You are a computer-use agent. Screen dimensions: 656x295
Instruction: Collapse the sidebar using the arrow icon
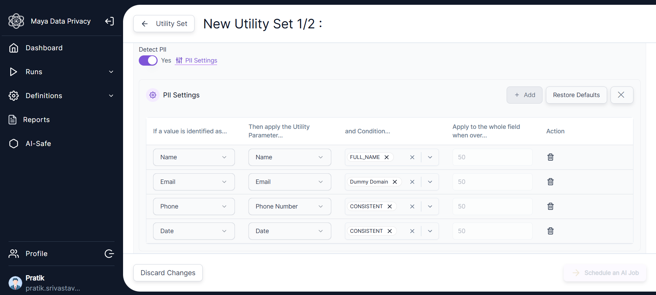[x=109, y=21]
